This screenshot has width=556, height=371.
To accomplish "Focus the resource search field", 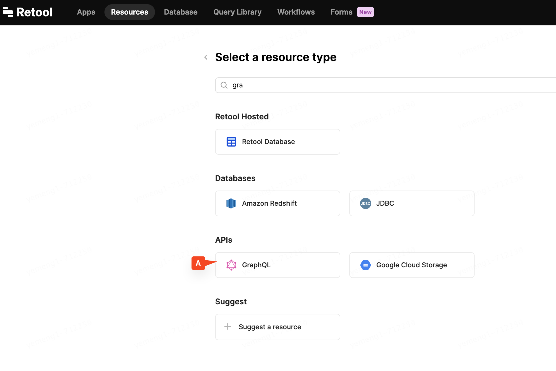I will [x=365, y=85].
